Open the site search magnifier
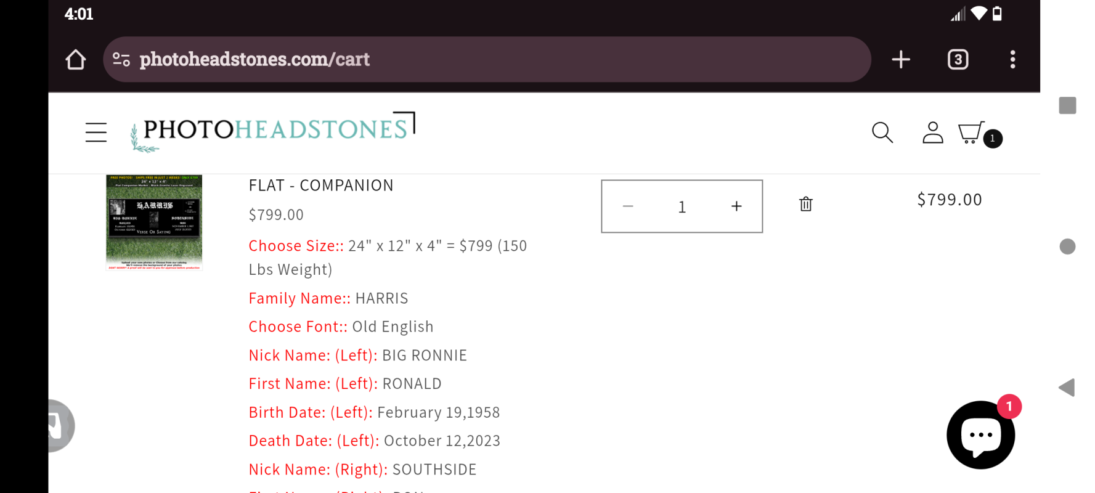The image size is (1095, 493). click(x=882, y=132)
